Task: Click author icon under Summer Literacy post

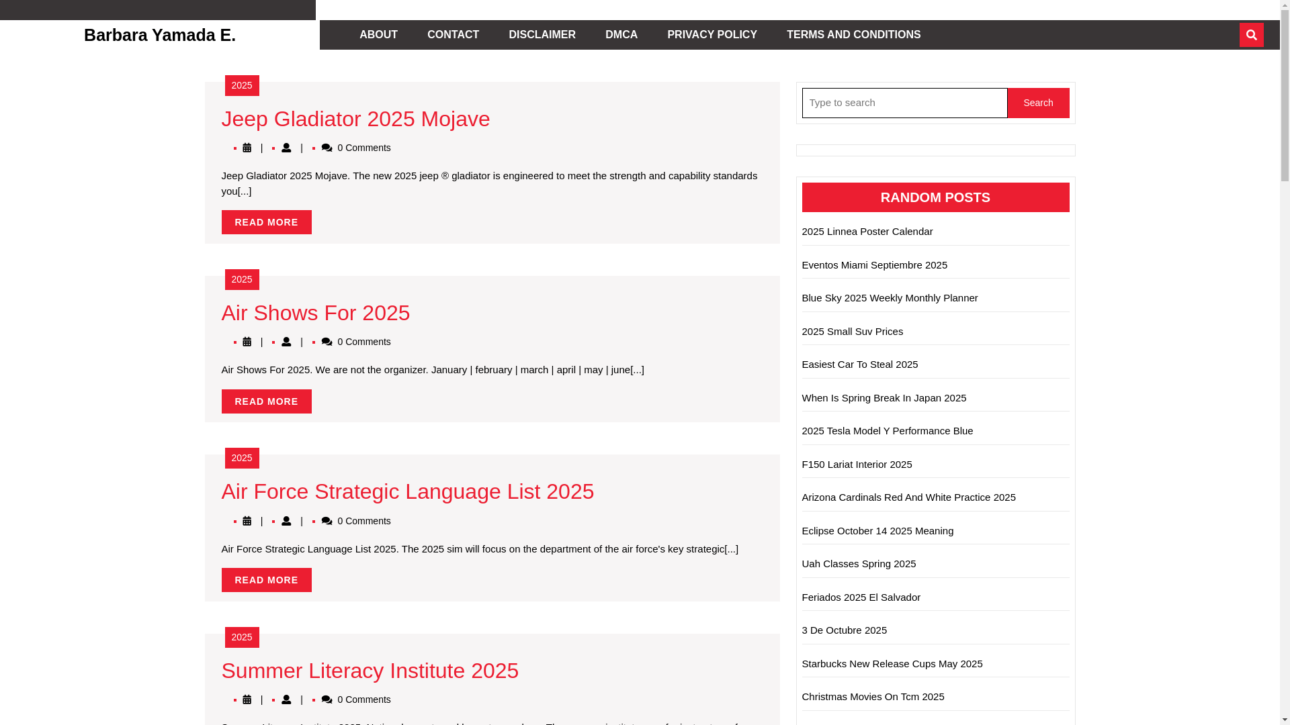Action: (x=286, y=699)
